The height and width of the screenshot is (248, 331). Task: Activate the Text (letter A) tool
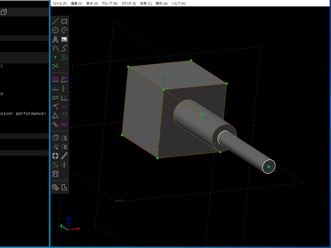click(55, 39)
